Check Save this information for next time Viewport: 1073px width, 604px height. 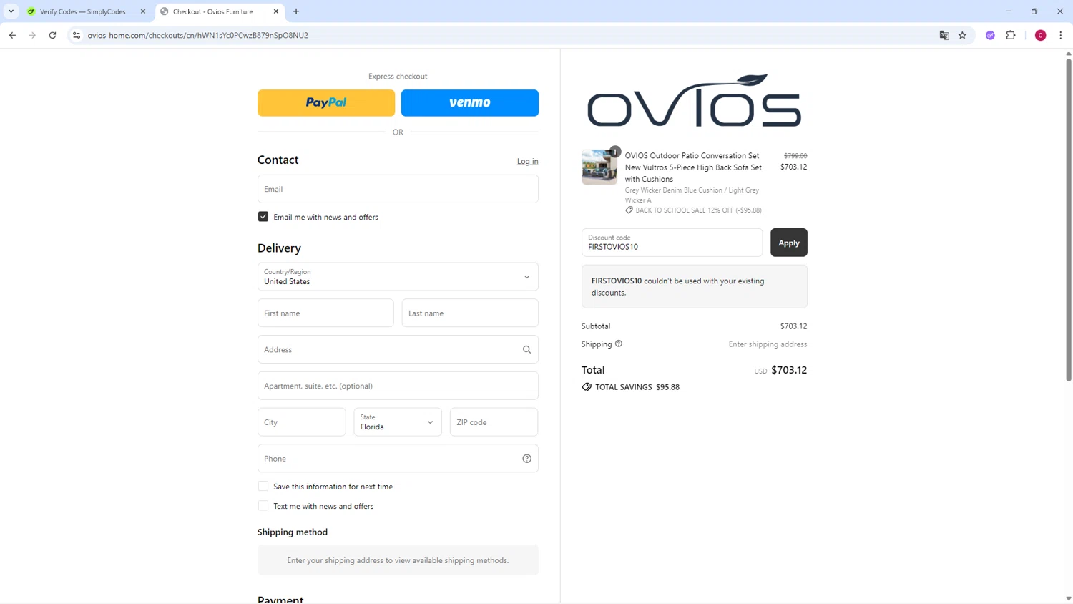pyautogui.click(x=263, y=487)
